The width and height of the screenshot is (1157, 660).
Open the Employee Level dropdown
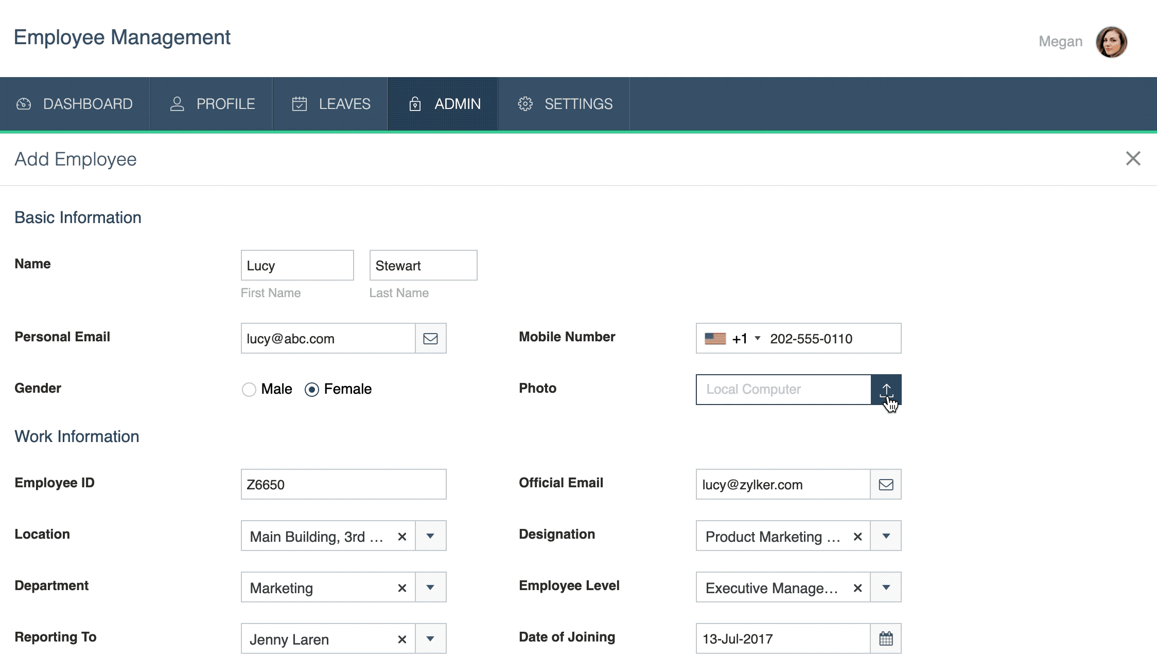886,588
